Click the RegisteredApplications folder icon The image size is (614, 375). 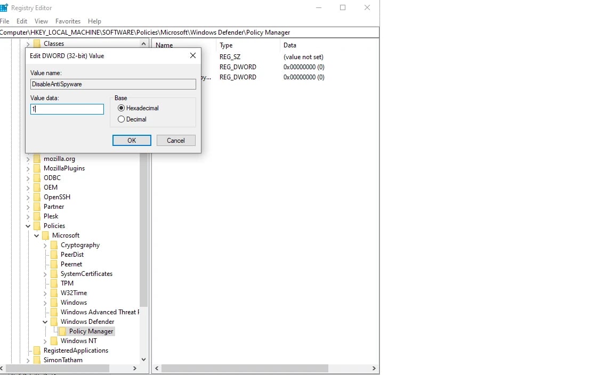(x=37, y=350)
